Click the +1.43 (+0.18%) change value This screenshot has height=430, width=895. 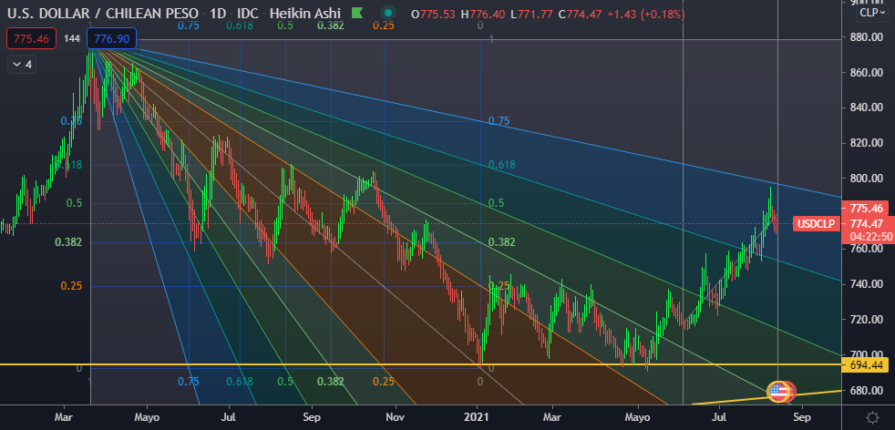646,15
